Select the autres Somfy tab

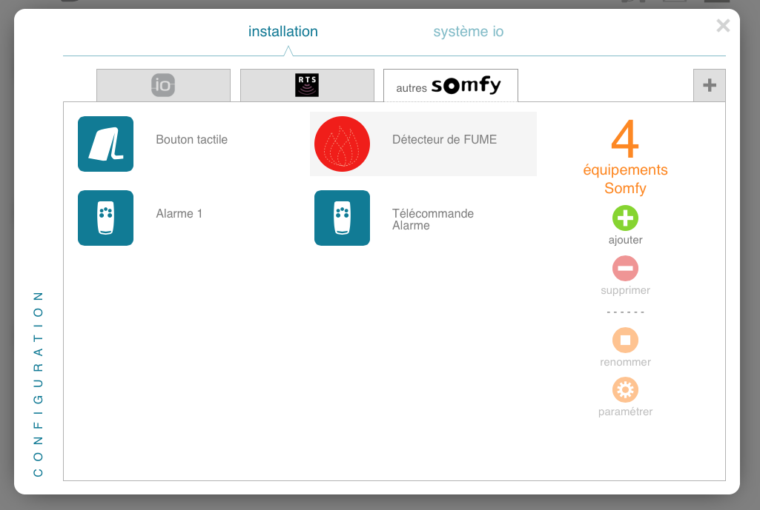(450, 86)
